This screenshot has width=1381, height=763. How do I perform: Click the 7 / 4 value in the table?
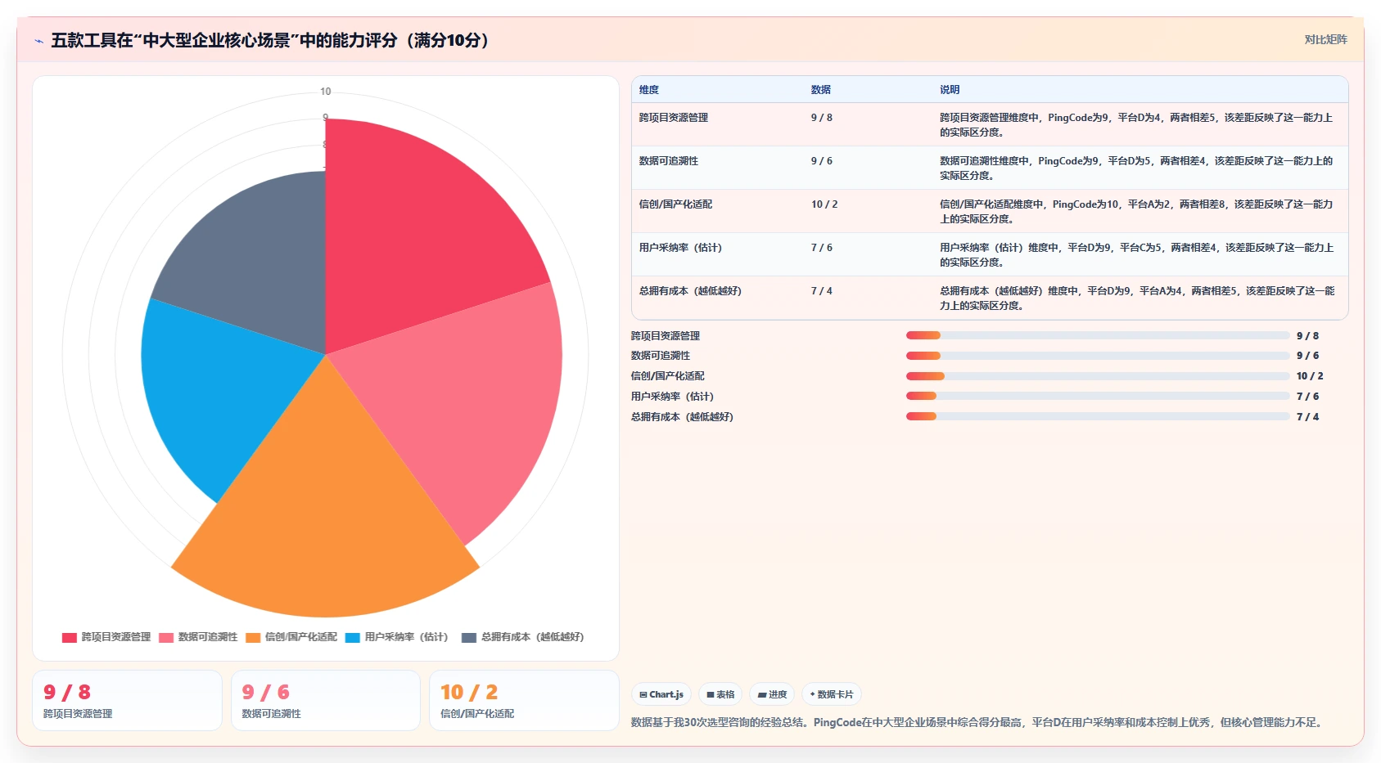pos(822,291)
